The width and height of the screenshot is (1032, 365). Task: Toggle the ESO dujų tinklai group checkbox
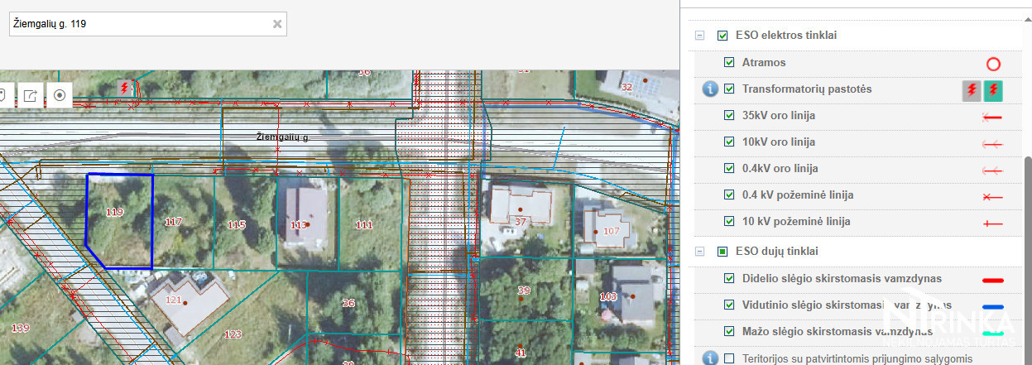[722, 251]
